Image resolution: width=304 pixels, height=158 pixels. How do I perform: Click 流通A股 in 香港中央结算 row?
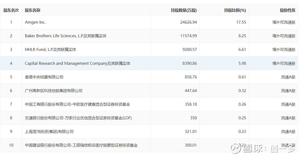point(288,77)
